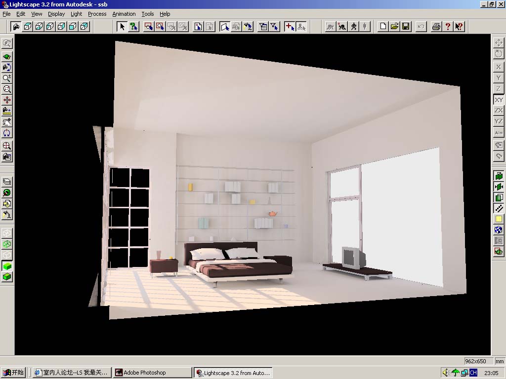Screen dimensions: 506x379
Task: Select the Dolly camera tool
Action: [7, 111]
